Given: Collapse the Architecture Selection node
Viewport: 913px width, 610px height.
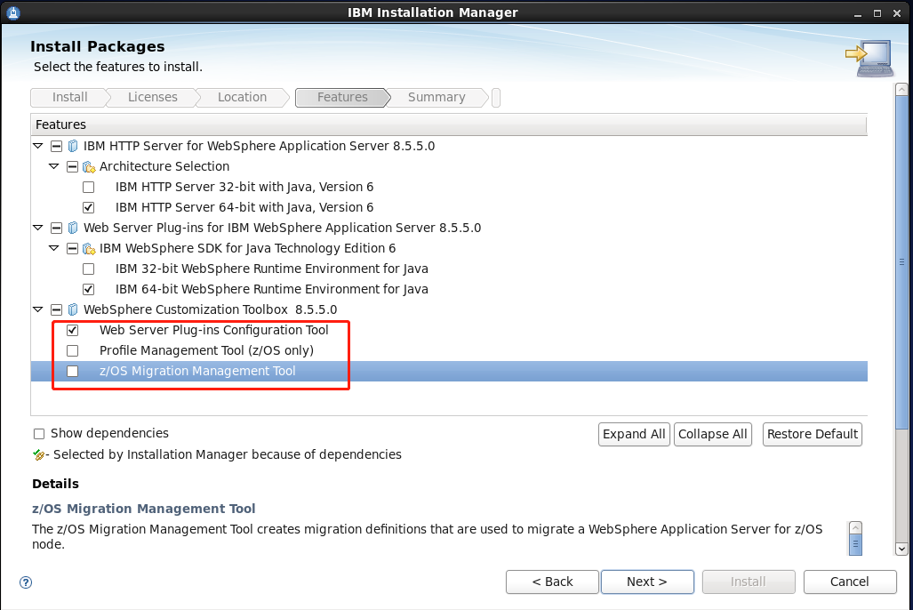Looking at the screenshot, I should point(54,166).
